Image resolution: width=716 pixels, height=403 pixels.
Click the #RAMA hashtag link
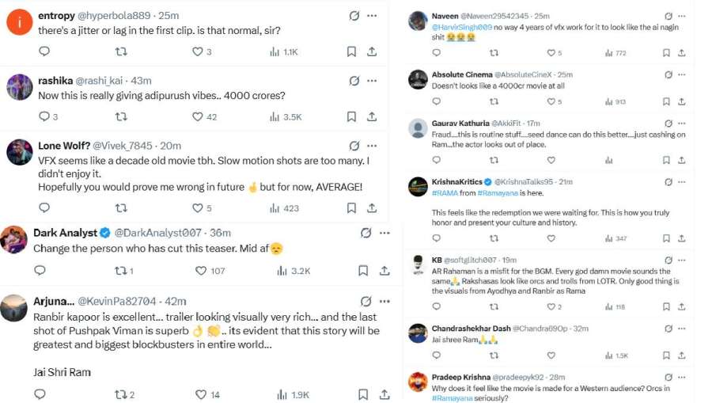pos(444,192)
